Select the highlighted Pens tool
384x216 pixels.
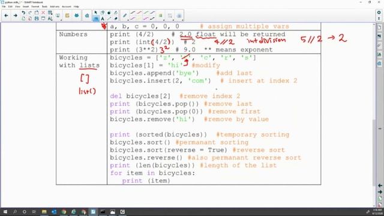pyautogui.click(x=96, y=19)
